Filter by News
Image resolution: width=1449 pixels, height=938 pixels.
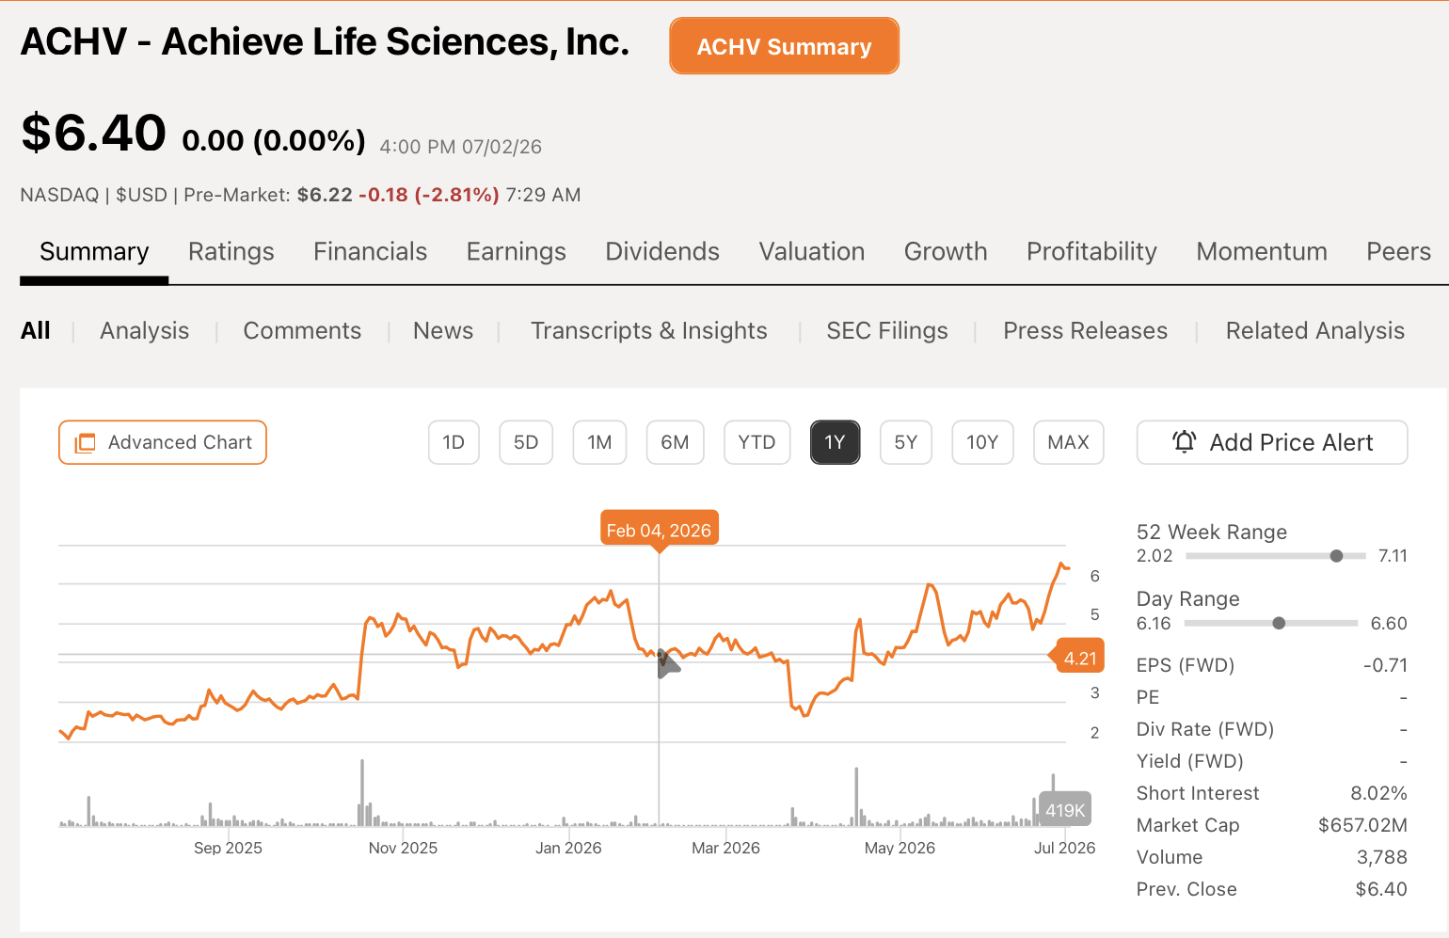(443, 331)
